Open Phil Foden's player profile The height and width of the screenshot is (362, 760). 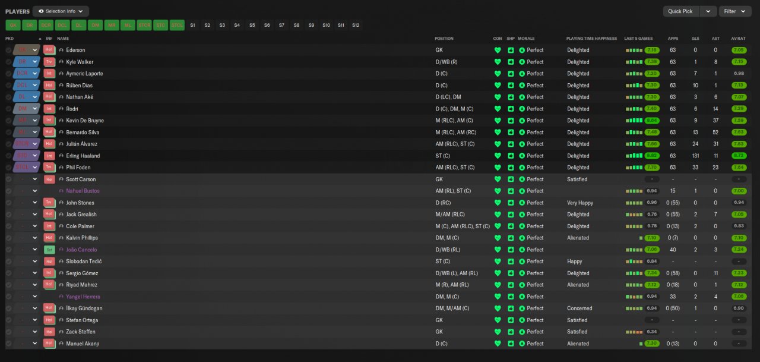tap(78, 168)
